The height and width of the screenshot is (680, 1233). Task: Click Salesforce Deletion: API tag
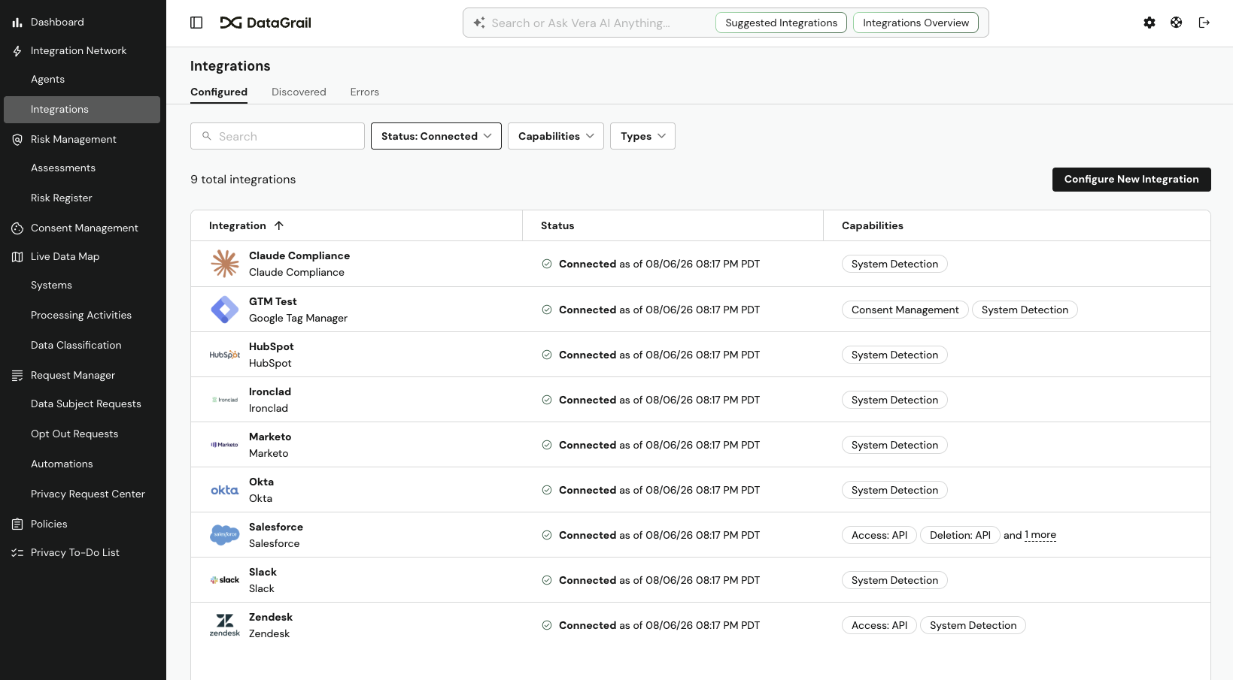pyautogui.click(x=960, y=535)
